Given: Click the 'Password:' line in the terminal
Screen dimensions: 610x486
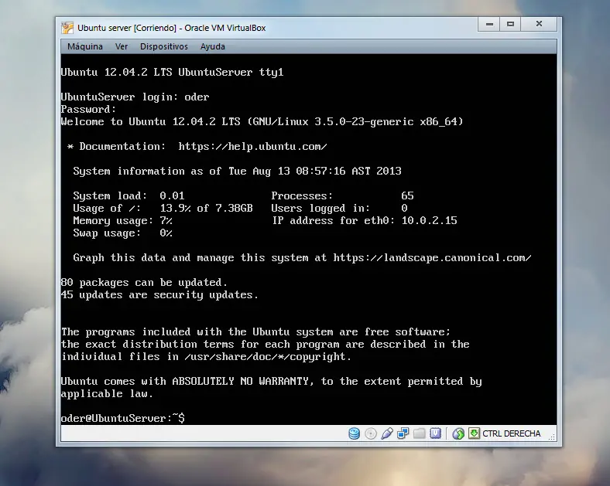Looking at the screenshot, I should pyautogui.click(x=88, y=109).
